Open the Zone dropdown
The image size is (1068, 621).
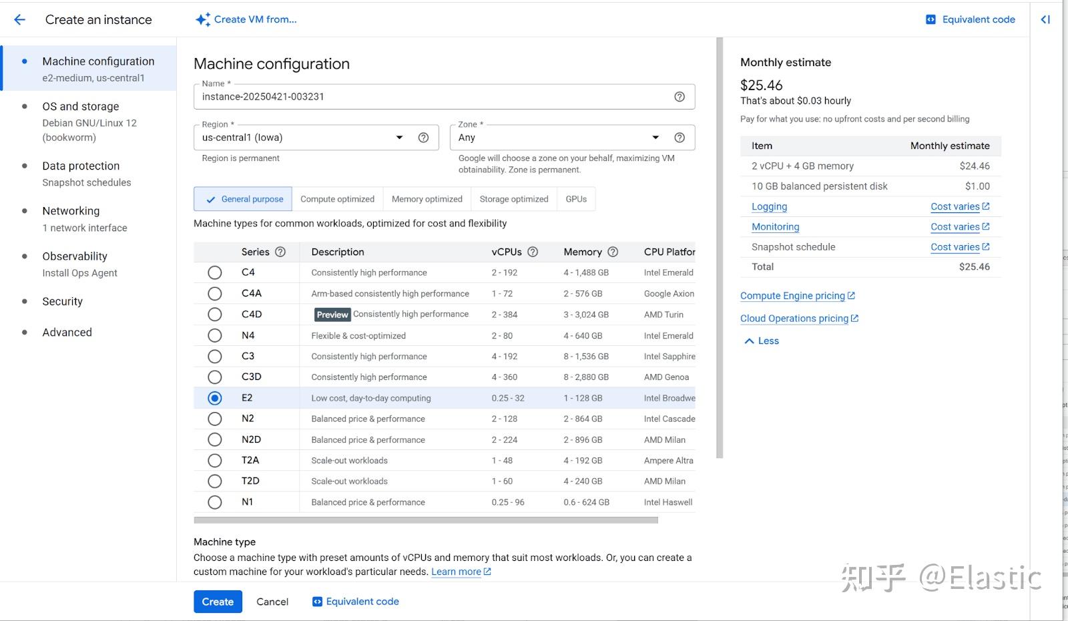(x=655, y=138)
